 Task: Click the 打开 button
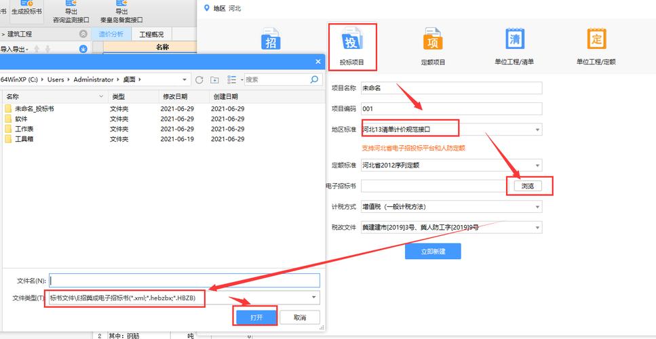pos(256,317)
